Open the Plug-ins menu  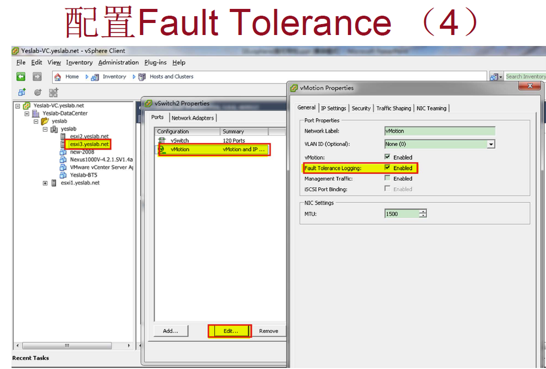[x=155, y=62]
